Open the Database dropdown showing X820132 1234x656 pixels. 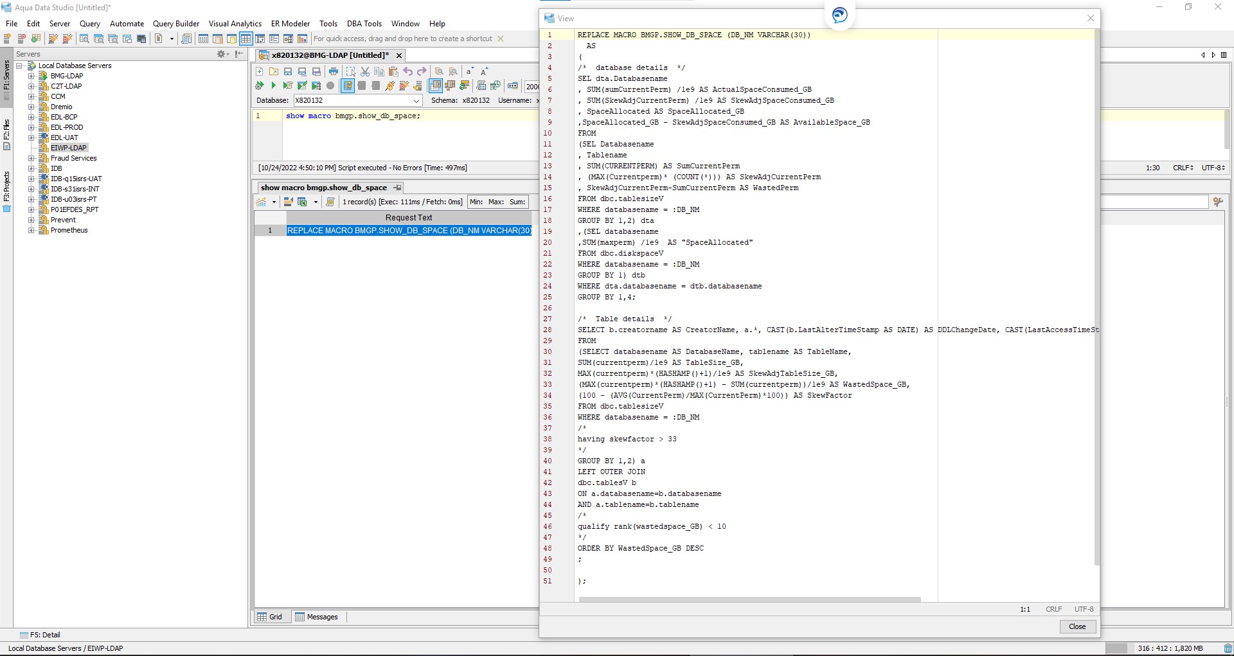416,101
